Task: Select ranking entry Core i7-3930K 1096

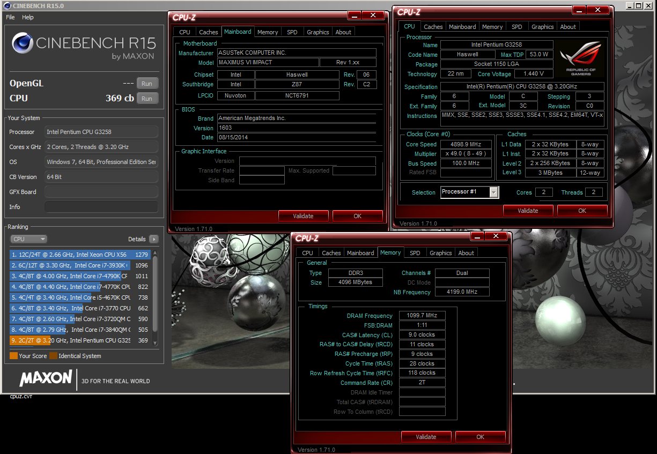Action: [80, 265]
